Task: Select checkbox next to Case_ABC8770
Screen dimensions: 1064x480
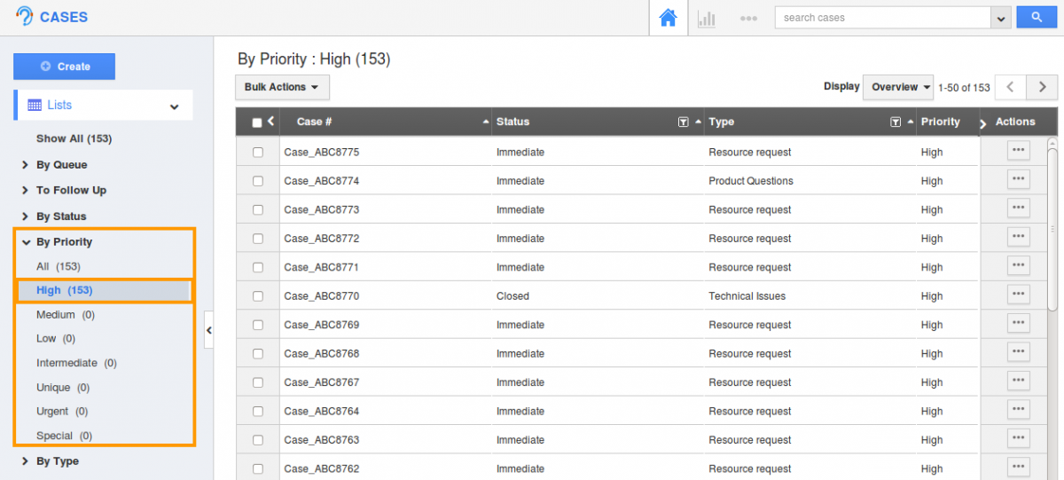Action: [x=258, y=296]
